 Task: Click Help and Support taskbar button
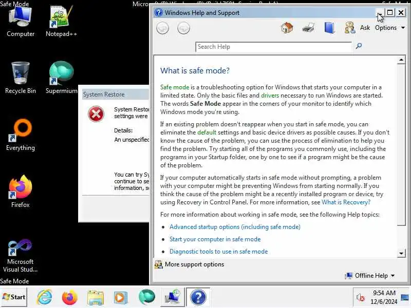pyautogui.click(x=198, y=297)
